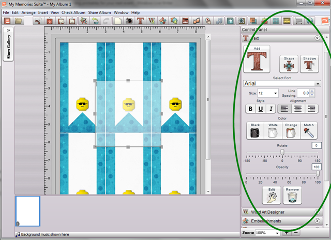Click the Text T toolbar icon
The width and height of the screenshot is (331, 240).
click(140, 21)
